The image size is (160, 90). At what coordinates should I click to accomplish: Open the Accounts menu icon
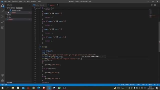pos(2,75)
